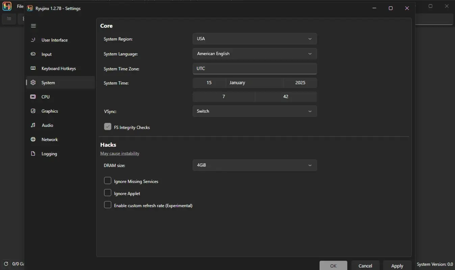This screenshot has width=455, height=270.
Task: Open Keyboard Hotkeys via its keyboard icon
Action: [33, 68]
